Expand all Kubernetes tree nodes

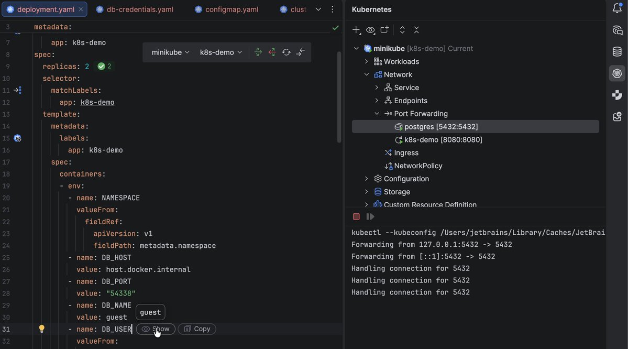coord(402,30)
